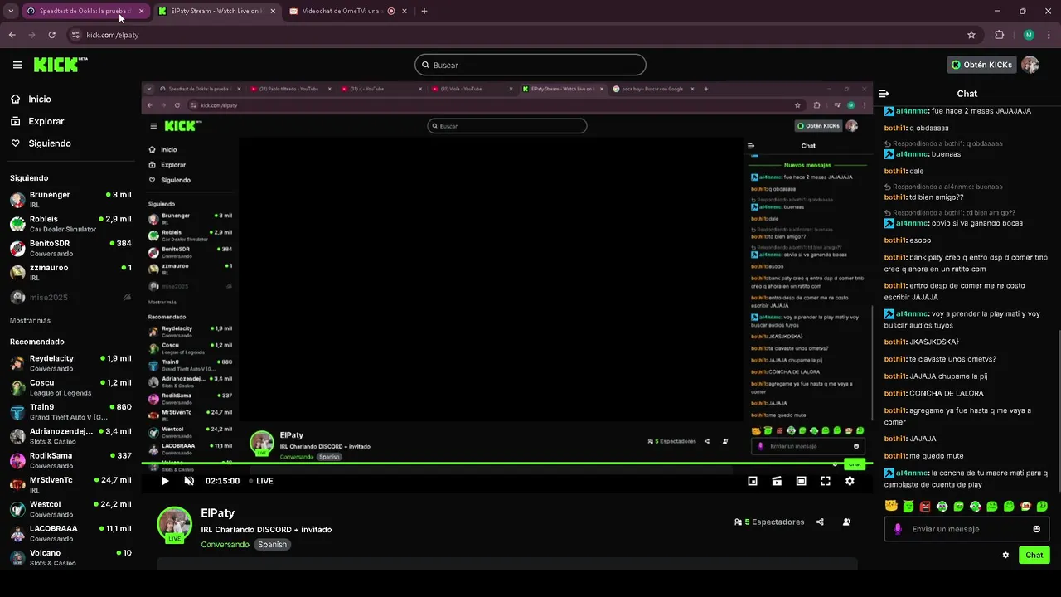
Task: Open the Chrome three-dot menu
Action: pyautogui.click(x=1049, y=35)
